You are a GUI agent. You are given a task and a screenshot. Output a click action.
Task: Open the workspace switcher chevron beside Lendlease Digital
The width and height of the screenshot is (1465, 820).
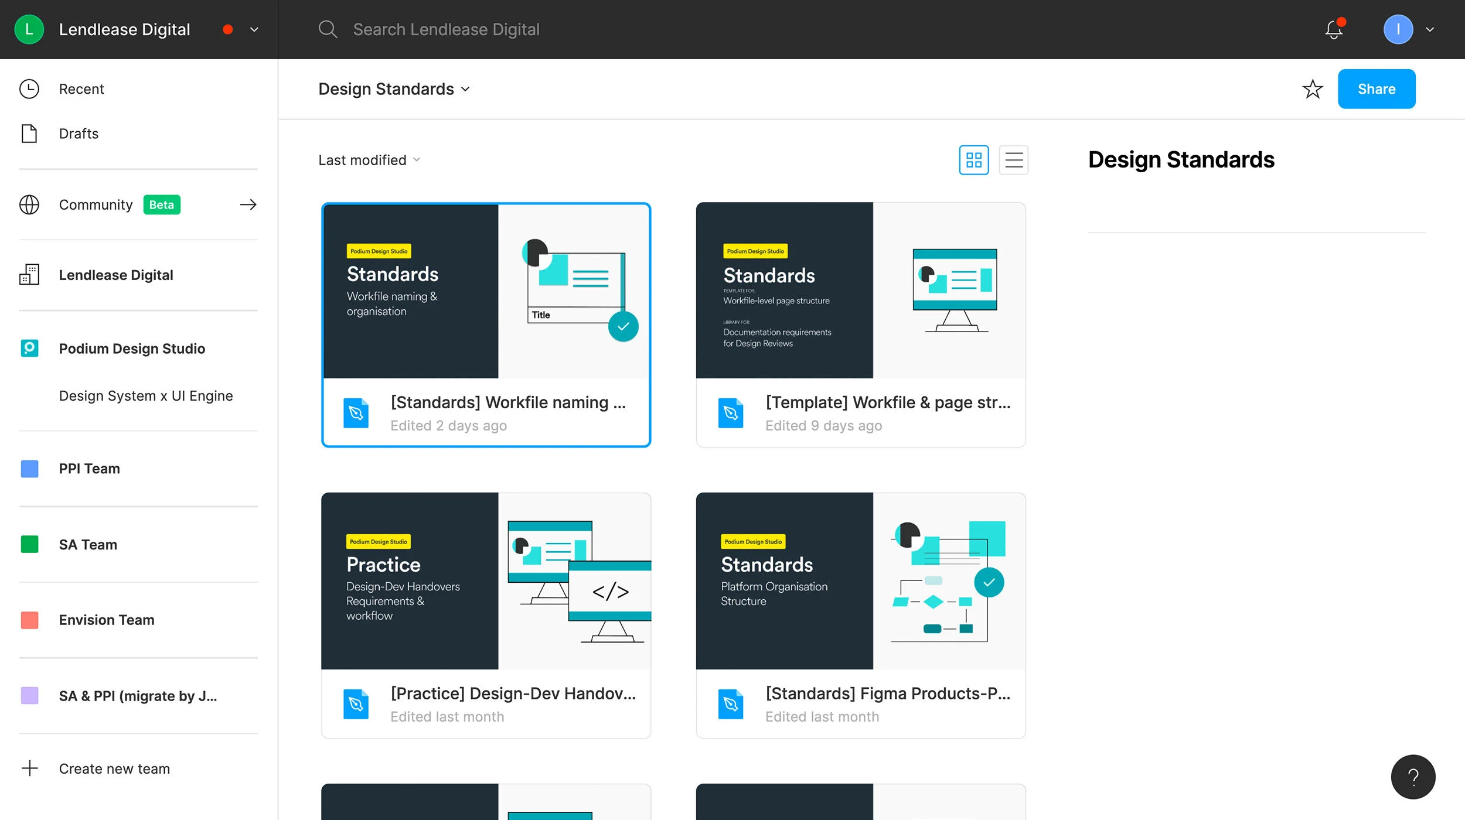pyautogui.click(x=254, y=29)
